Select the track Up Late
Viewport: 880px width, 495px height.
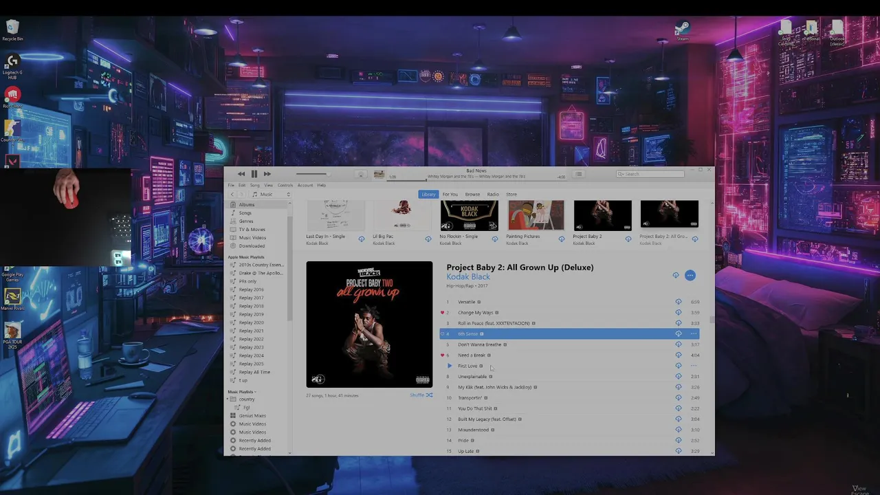[x=569, y=451]
